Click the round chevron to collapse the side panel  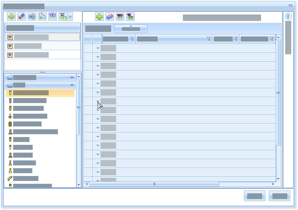point(288,16)
